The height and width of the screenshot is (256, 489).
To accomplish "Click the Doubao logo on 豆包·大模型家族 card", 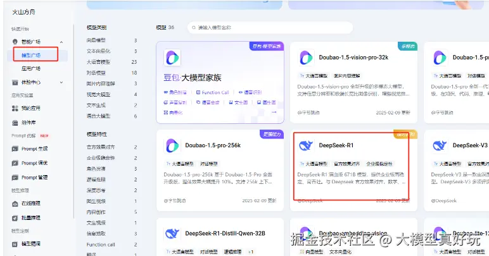I will [172, 58].
